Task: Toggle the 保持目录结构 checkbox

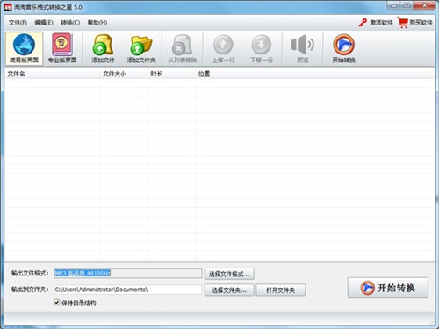Action: coord(57,303)
